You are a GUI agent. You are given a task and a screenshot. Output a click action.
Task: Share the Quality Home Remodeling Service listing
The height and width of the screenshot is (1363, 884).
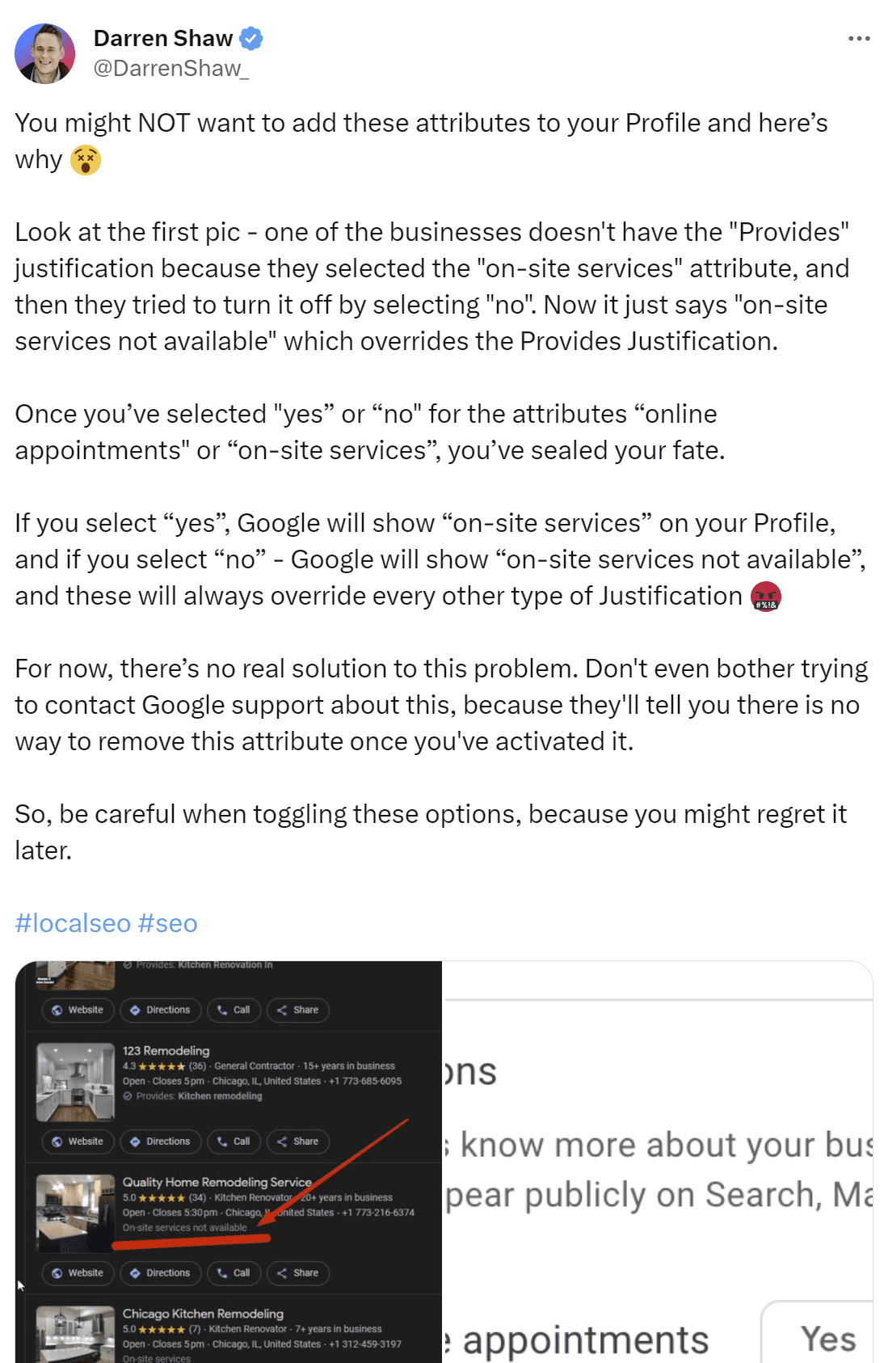297,1273
